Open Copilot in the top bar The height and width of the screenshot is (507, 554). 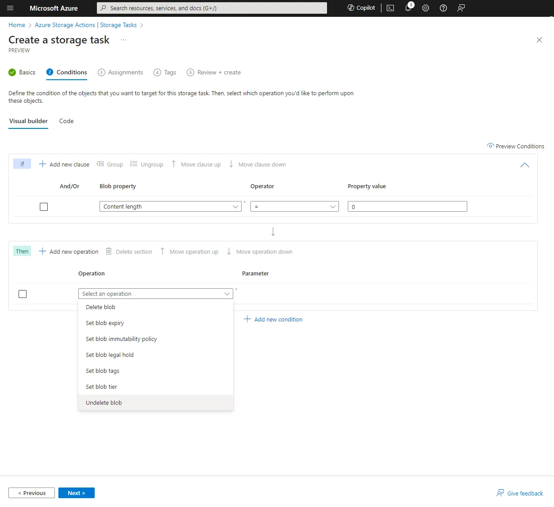tap(361, 8)
